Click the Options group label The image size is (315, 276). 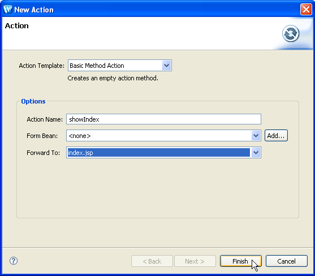pyautogui.click(x=33, y=101)
